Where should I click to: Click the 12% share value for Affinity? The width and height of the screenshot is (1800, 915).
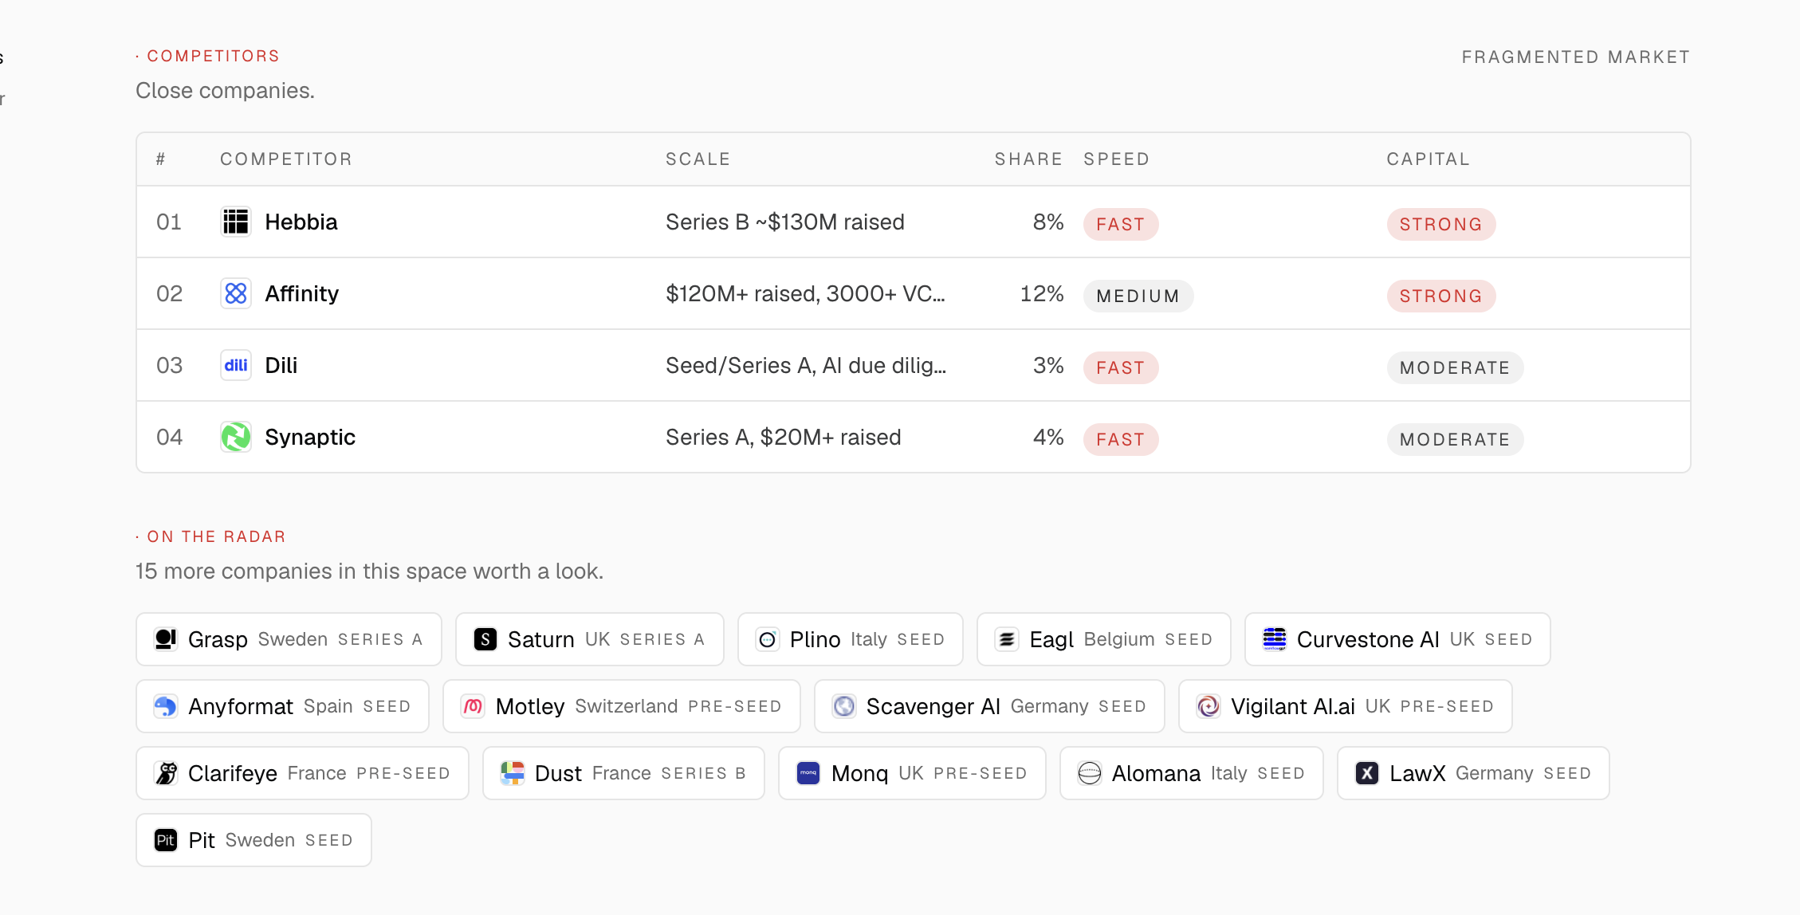click(x=1042, y=294)
